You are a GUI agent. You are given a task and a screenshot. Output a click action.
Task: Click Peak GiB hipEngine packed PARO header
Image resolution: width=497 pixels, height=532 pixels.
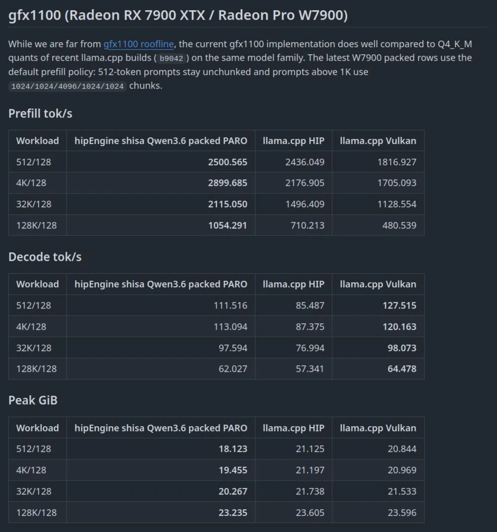tap(161, 428)
